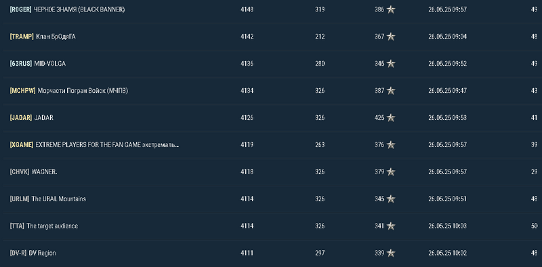Select the MID-VOLGA clan name
The height and width of the screenshot is (267, 542).
point(49,64)
